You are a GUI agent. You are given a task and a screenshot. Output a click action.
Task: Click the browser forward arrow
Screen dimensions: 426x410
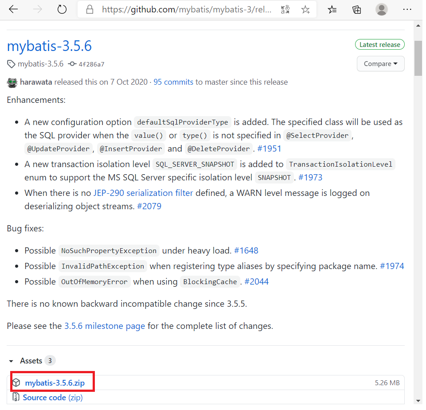pyautogui.click(x=38, y=9)
